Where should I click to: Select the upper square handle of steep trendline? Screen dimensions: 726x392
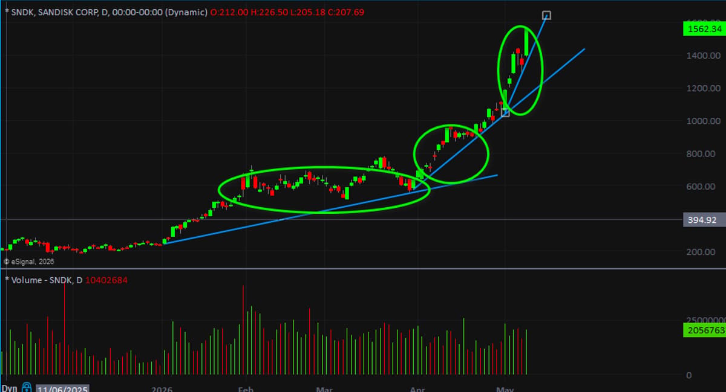546,15
